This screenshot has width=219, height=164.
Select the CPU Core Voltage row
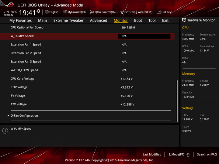(87, 79)
